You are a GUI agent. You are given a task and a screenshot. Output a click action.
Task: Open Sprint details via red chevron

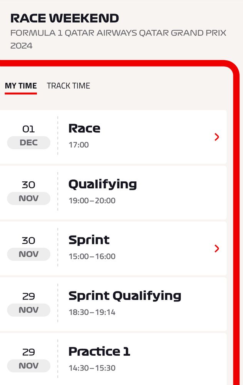(216, 248)
